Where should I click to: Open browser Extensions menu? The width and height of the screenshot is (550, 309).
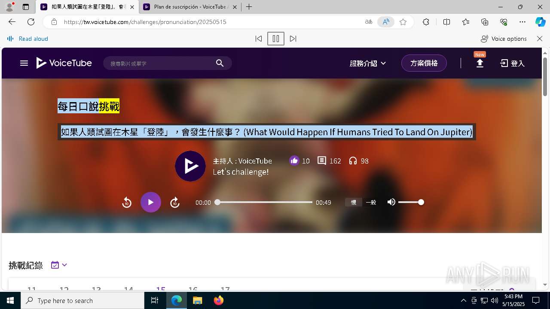click(426, 22)
